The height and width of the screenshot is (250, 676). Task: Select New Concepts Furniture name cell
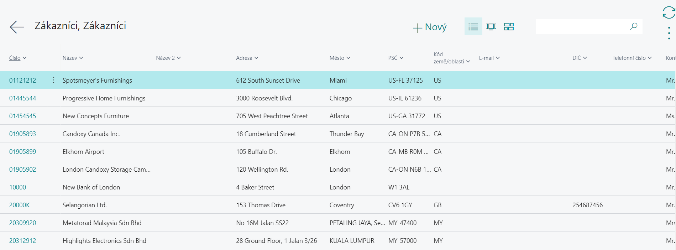[96, 116]
